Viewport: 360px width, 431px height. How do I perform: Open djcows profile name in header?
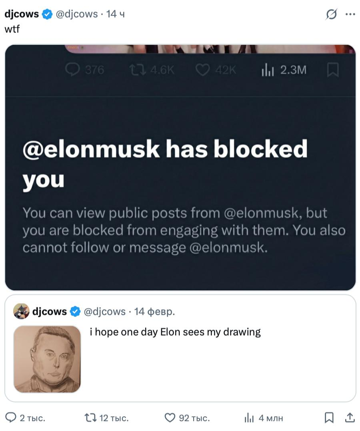(x=21, y=14)
